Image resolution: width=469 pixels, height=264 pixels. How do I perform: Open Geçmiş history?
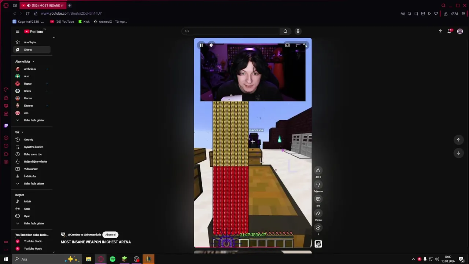click(32, 140)
